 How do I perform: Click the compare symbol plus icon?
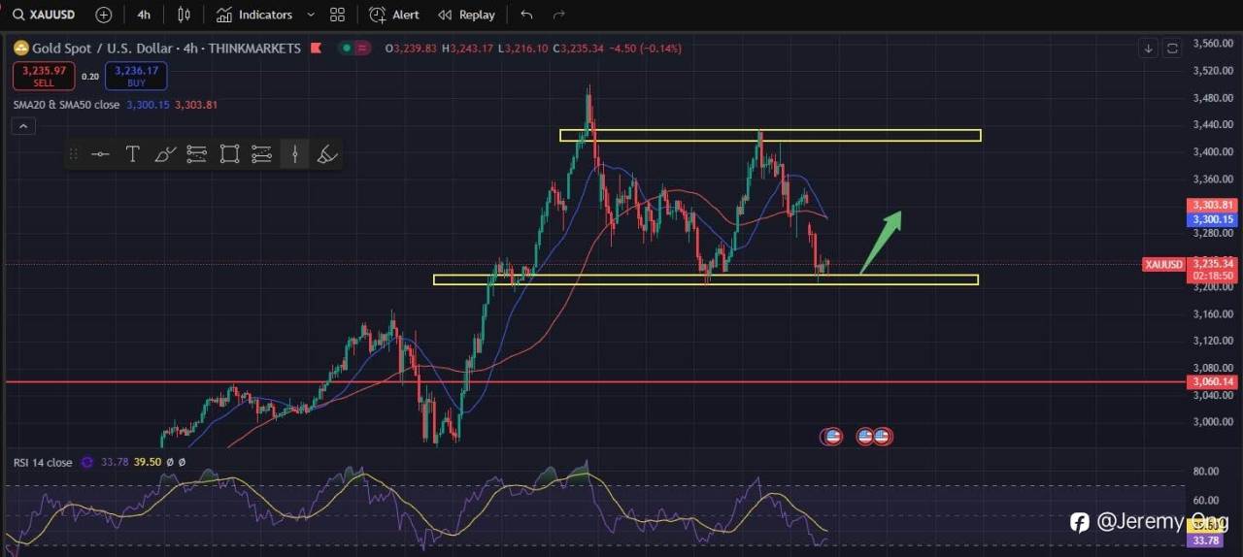click(x=104, y=15)
